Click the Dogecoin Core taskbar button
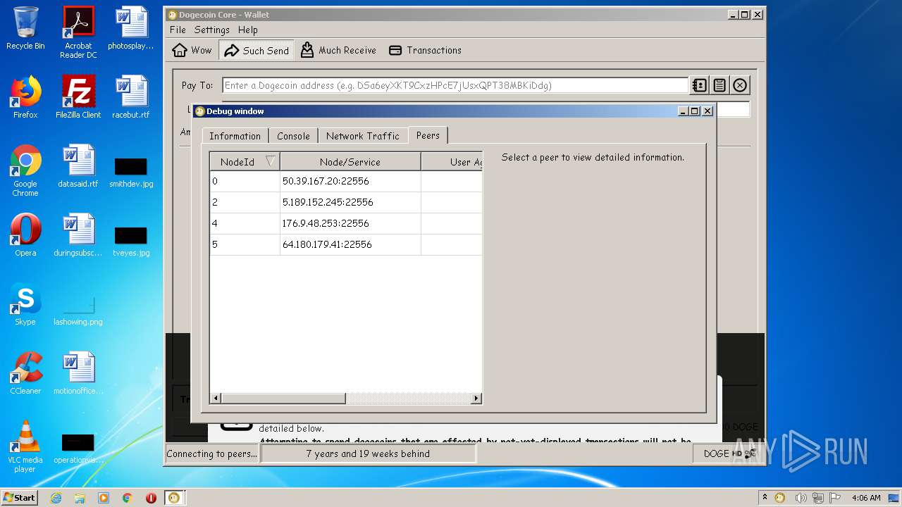 [174, 497]
